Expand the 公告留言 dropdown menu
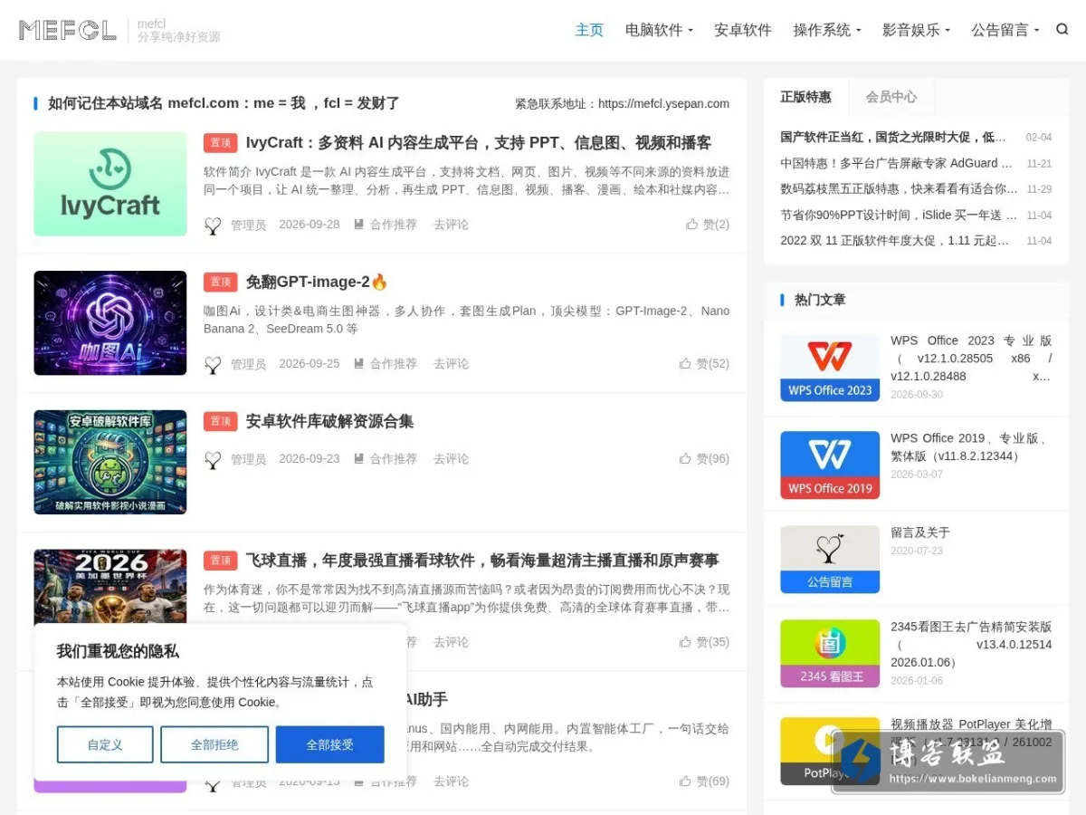The image size is (1086, 815). tap(1005, 30)
